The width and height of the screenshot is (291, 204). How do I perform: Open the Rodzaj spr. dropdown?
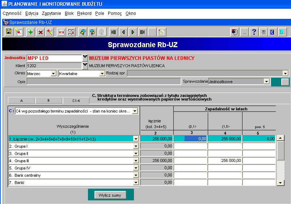pos(286,73)
